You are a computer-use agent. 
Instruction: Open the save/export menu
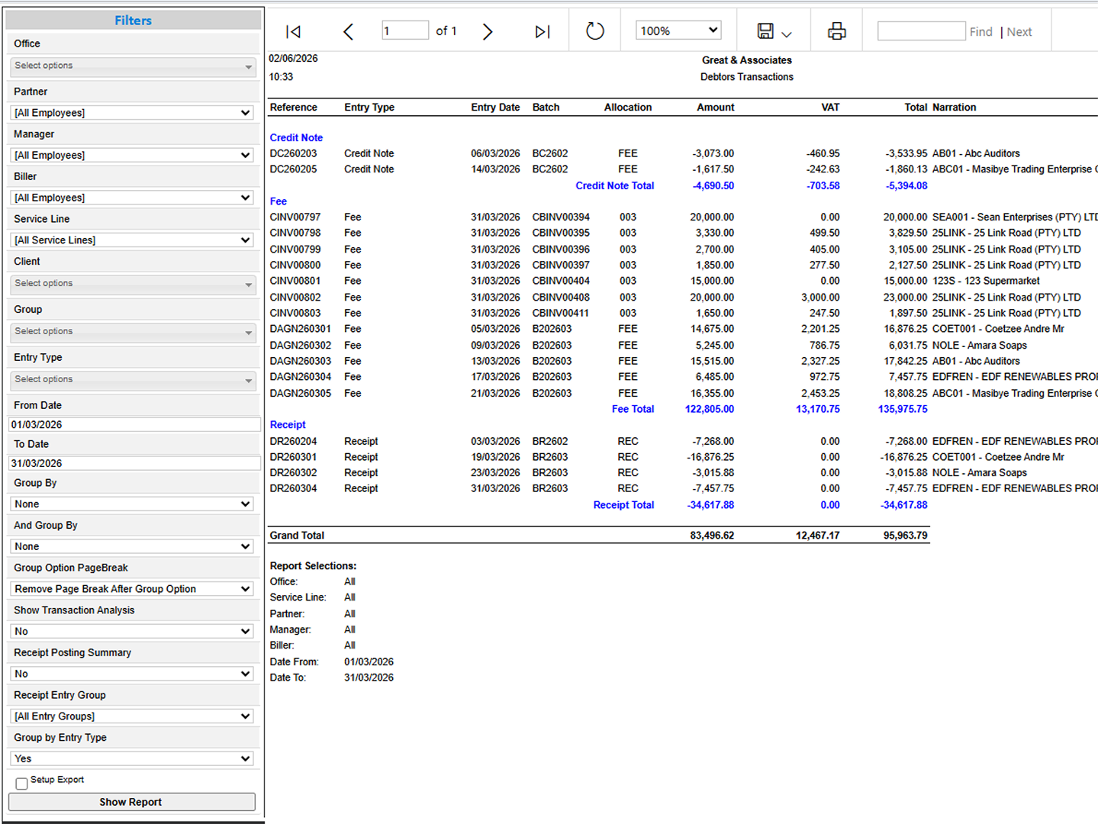coord(774,31)
